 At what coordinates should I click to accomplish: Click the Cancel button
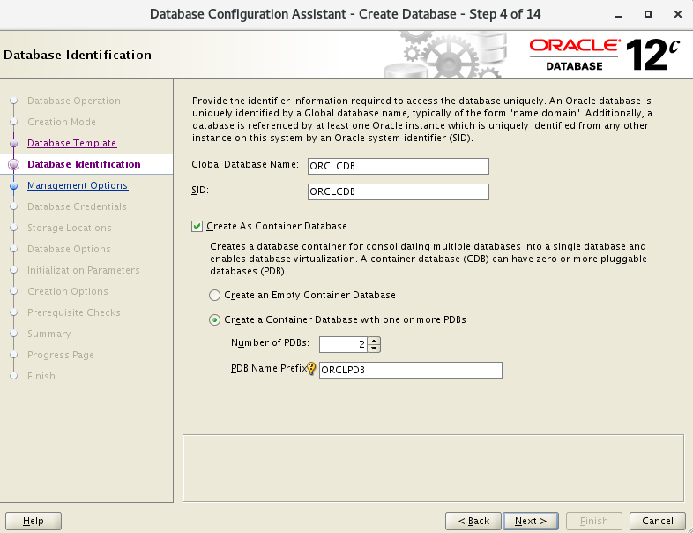tap(658, 521)
